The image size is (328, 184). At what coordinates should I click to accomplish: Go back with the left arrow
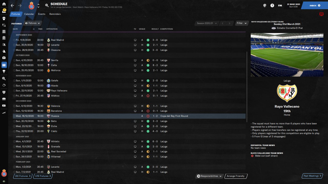click(12, 5)
